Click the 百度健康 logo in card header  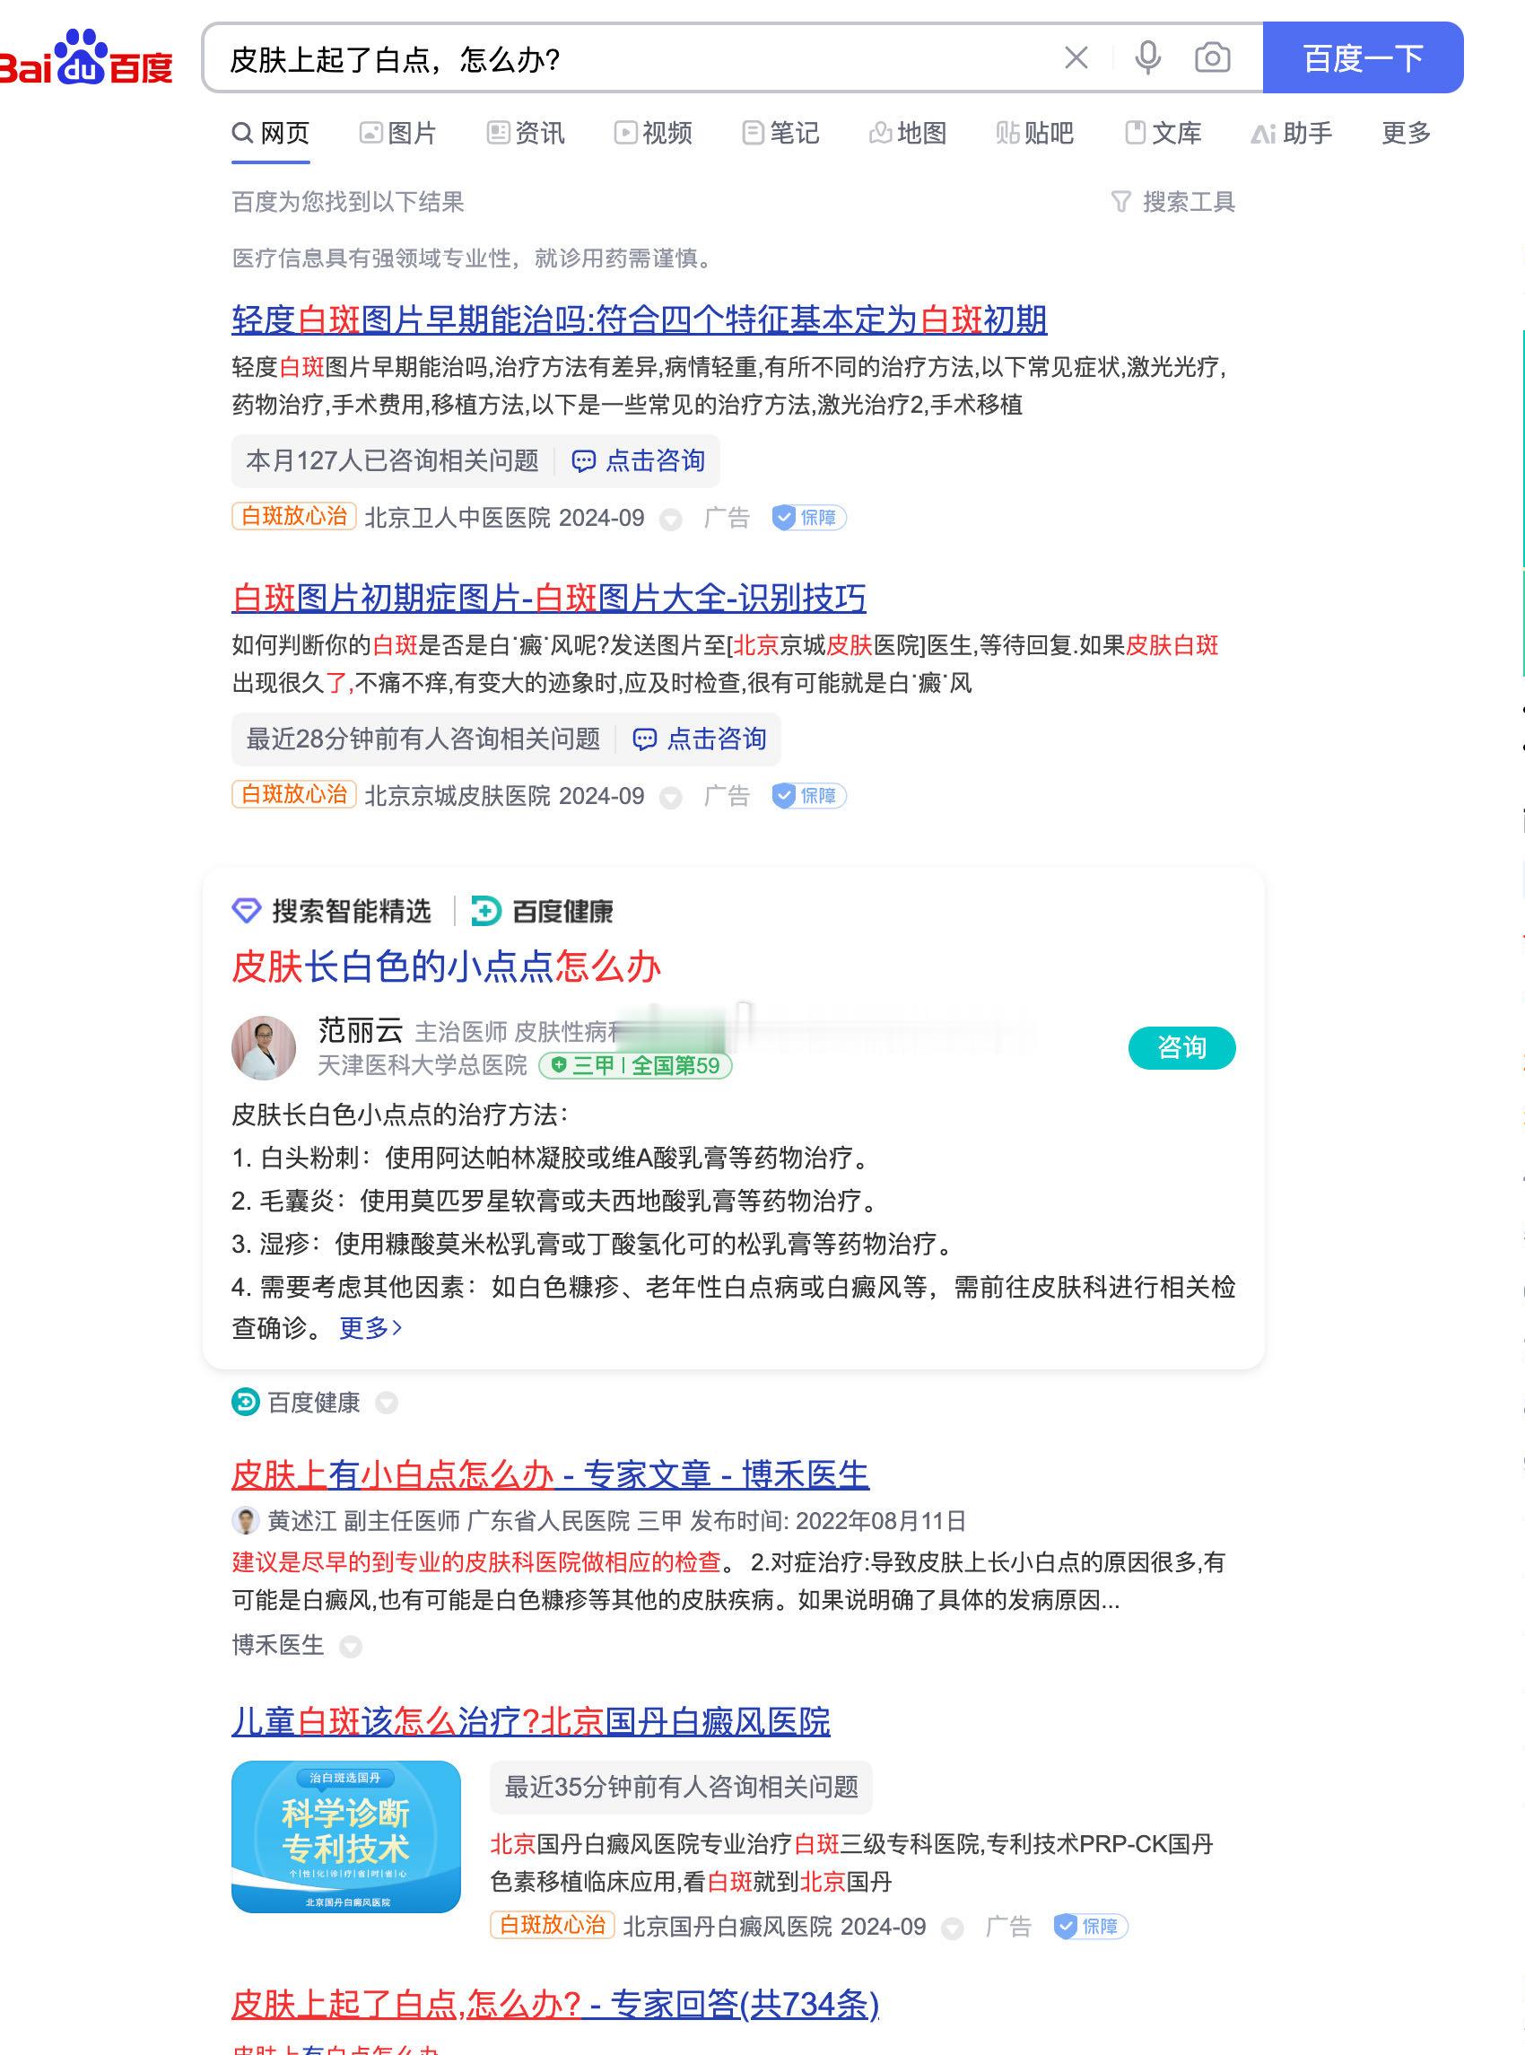(x=542, y=911)
